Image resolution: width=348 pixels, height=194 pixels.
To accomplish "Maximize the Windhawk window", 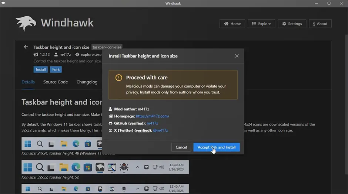I will pyautogui.click(x=329, y=3).
